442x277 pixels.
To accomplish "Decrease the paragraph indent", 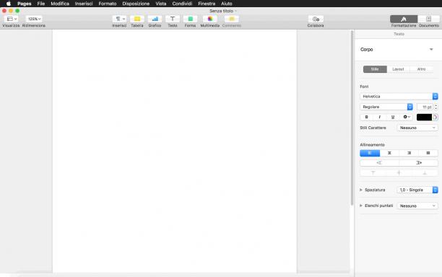I will click(x=379, y=163).
